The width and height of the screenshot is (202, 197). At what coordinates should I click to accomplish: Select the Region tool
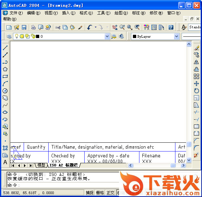[5, 155]
